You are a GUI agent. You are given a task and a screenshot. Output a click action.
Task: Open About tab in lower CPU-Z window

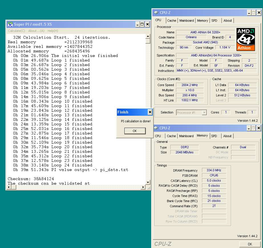pyautogui.click(x=227, y=136)
